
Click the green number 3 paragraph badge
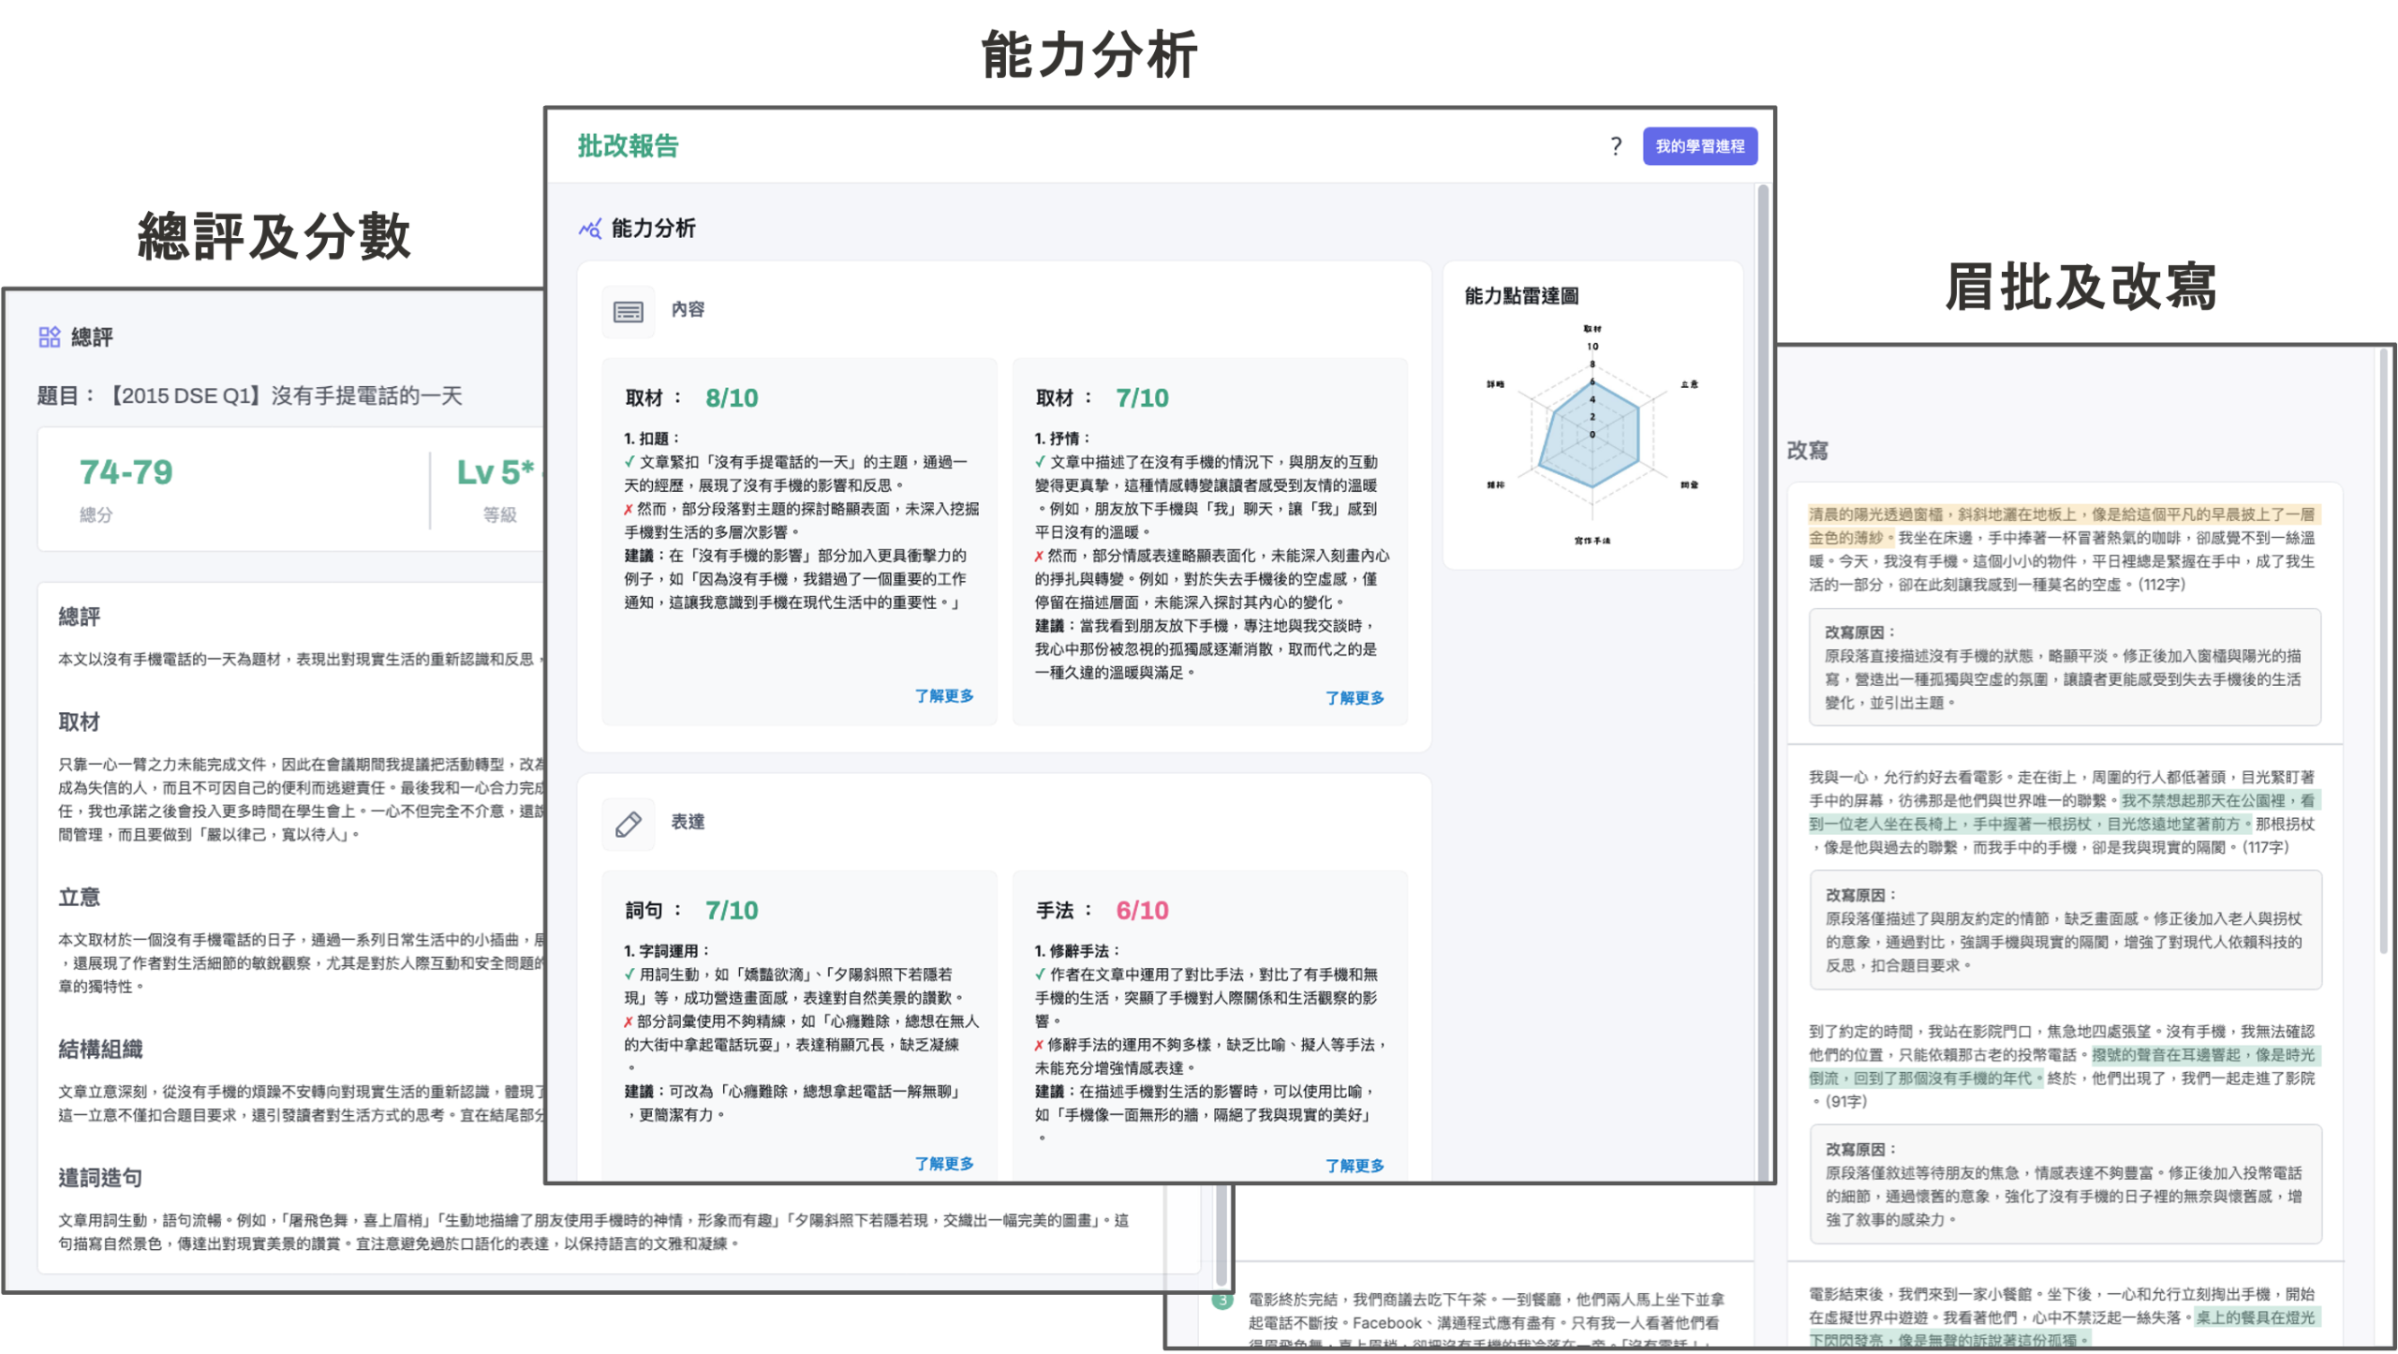tap(1221, 1301)
